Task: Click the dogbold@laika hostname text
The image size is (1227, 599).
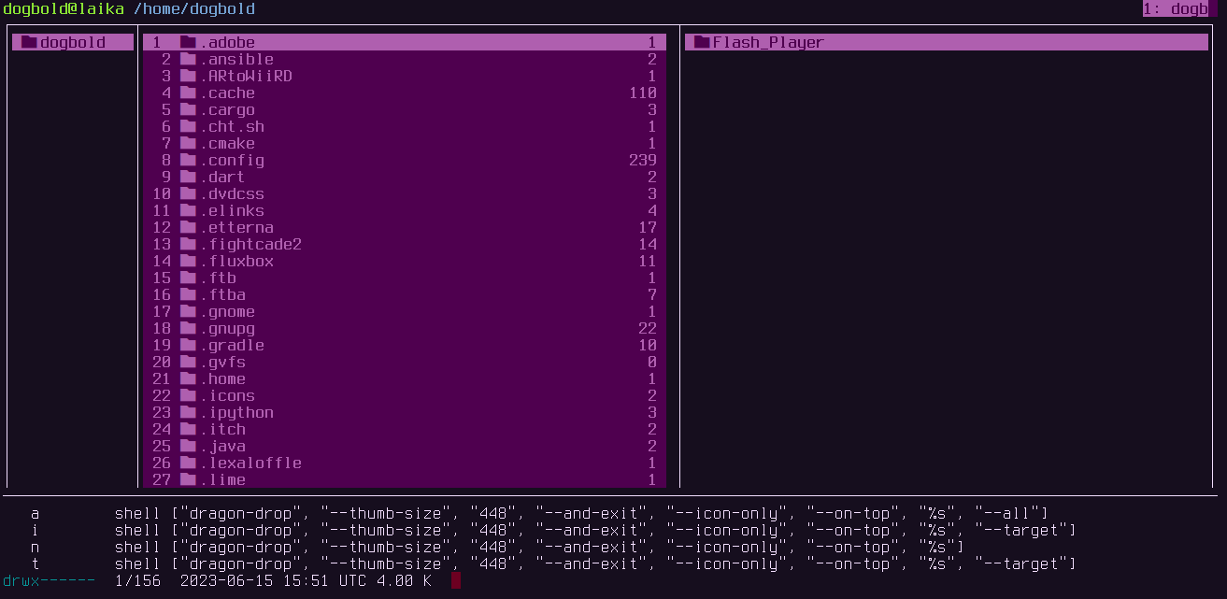Action: [x=62, y=8]
